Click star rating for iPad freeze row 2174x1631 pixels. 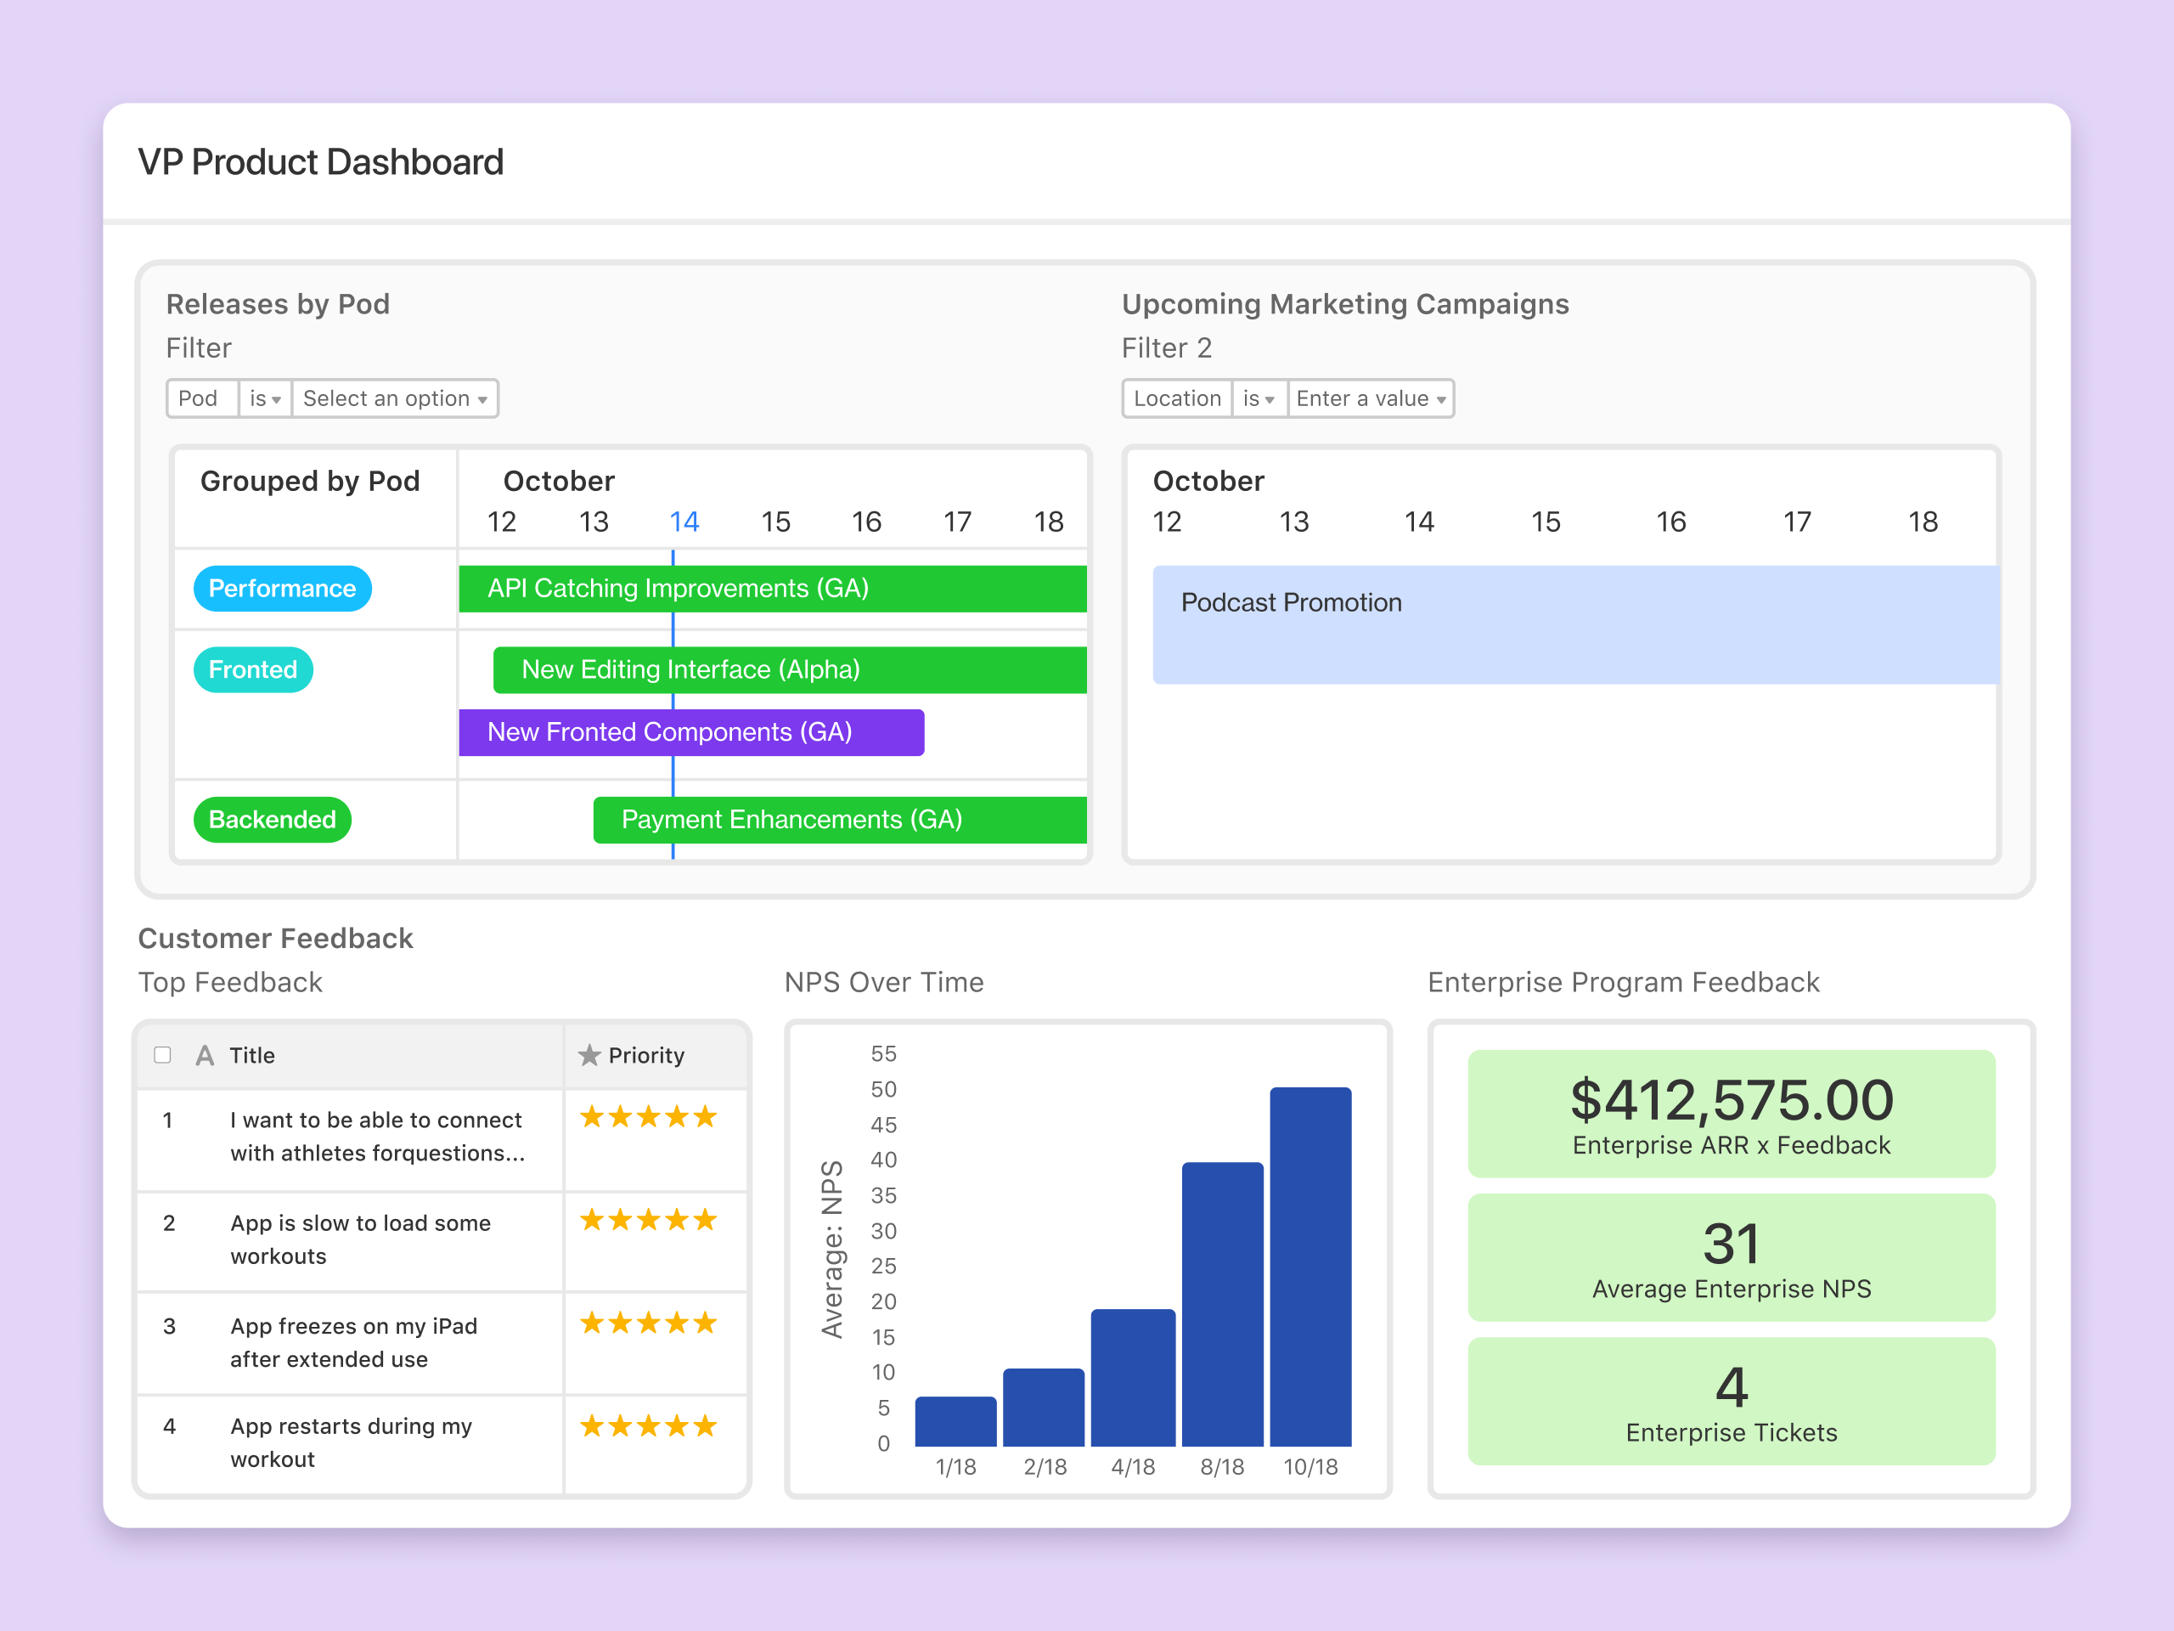tap(648, 1323)
